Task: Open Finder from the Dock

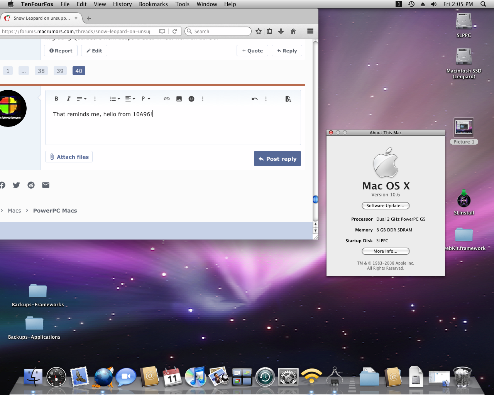Action: coord(33,377)
